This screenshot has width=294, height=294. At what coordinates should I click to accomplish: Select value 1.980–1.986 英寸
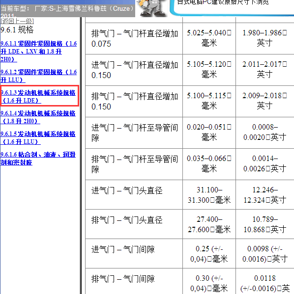[265, 38]
